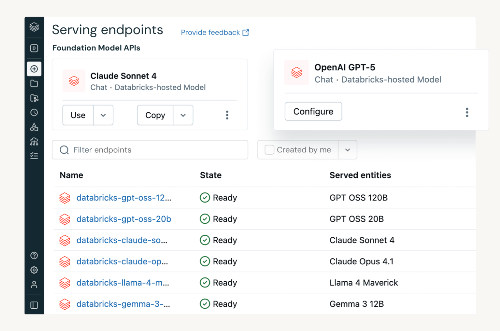Image resolution: width=500 pixels, height=331 pixels.
Task: Click the Use button for Claude Sonnet 4
Action: click(78, 115)
